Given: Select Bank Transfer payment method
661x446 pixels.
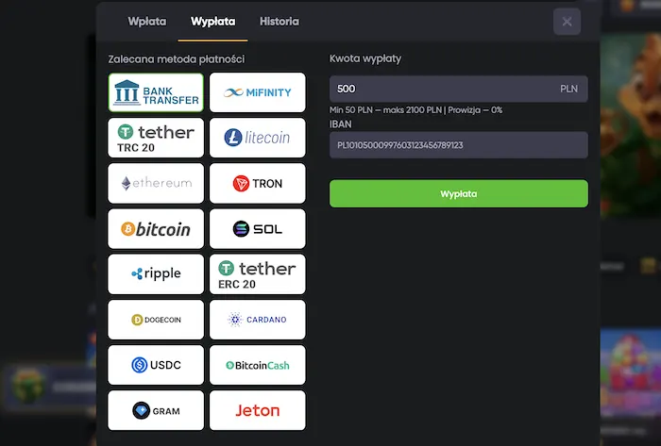Looking at the screenshot, I should point(156,92).
